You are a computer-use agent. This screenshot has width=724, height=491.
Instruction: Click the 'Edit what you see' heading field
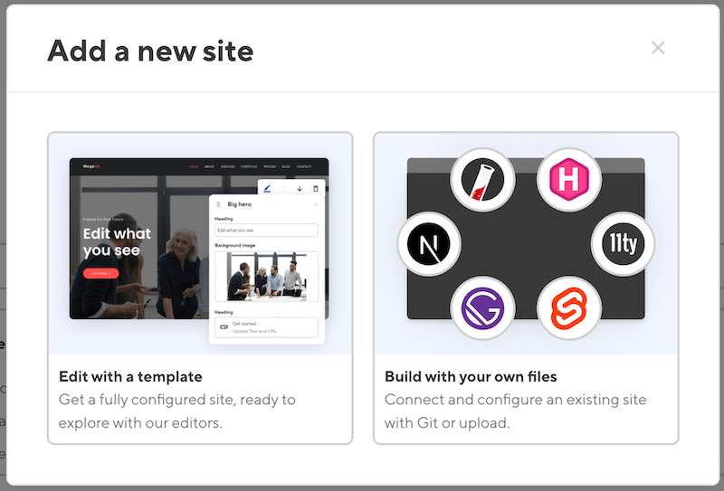pyautogui.click(x=266, y=231)
